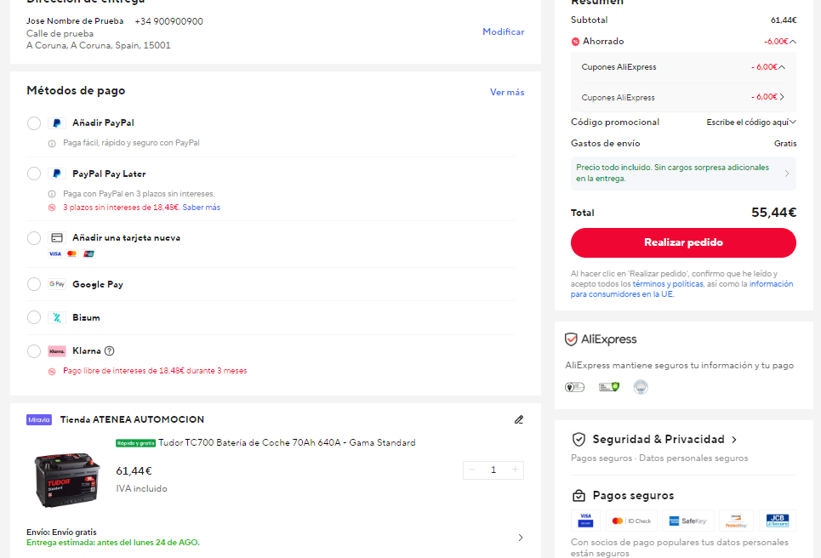
Task: Click Entrega estimada lunes 24 de AGO text
Action: pyautogui.click(x=113, y=543)
